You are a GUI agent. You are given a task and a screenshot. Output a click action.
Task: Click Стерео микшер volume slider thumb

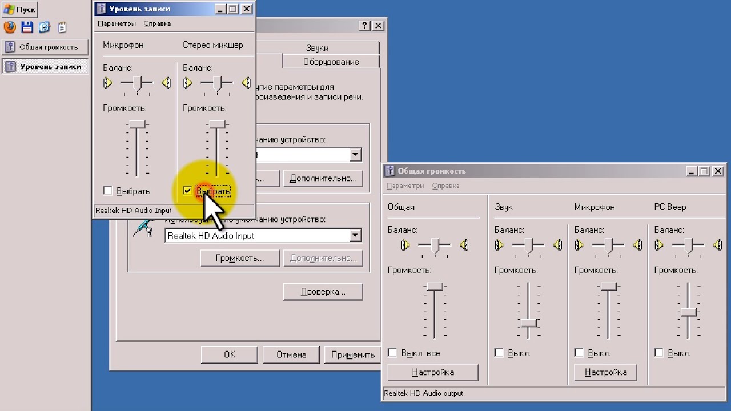point(217,124)
